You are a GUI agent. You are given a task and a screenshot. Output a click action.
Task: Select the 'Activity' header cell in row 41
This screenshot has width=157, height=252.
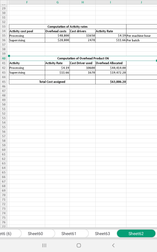27,63
